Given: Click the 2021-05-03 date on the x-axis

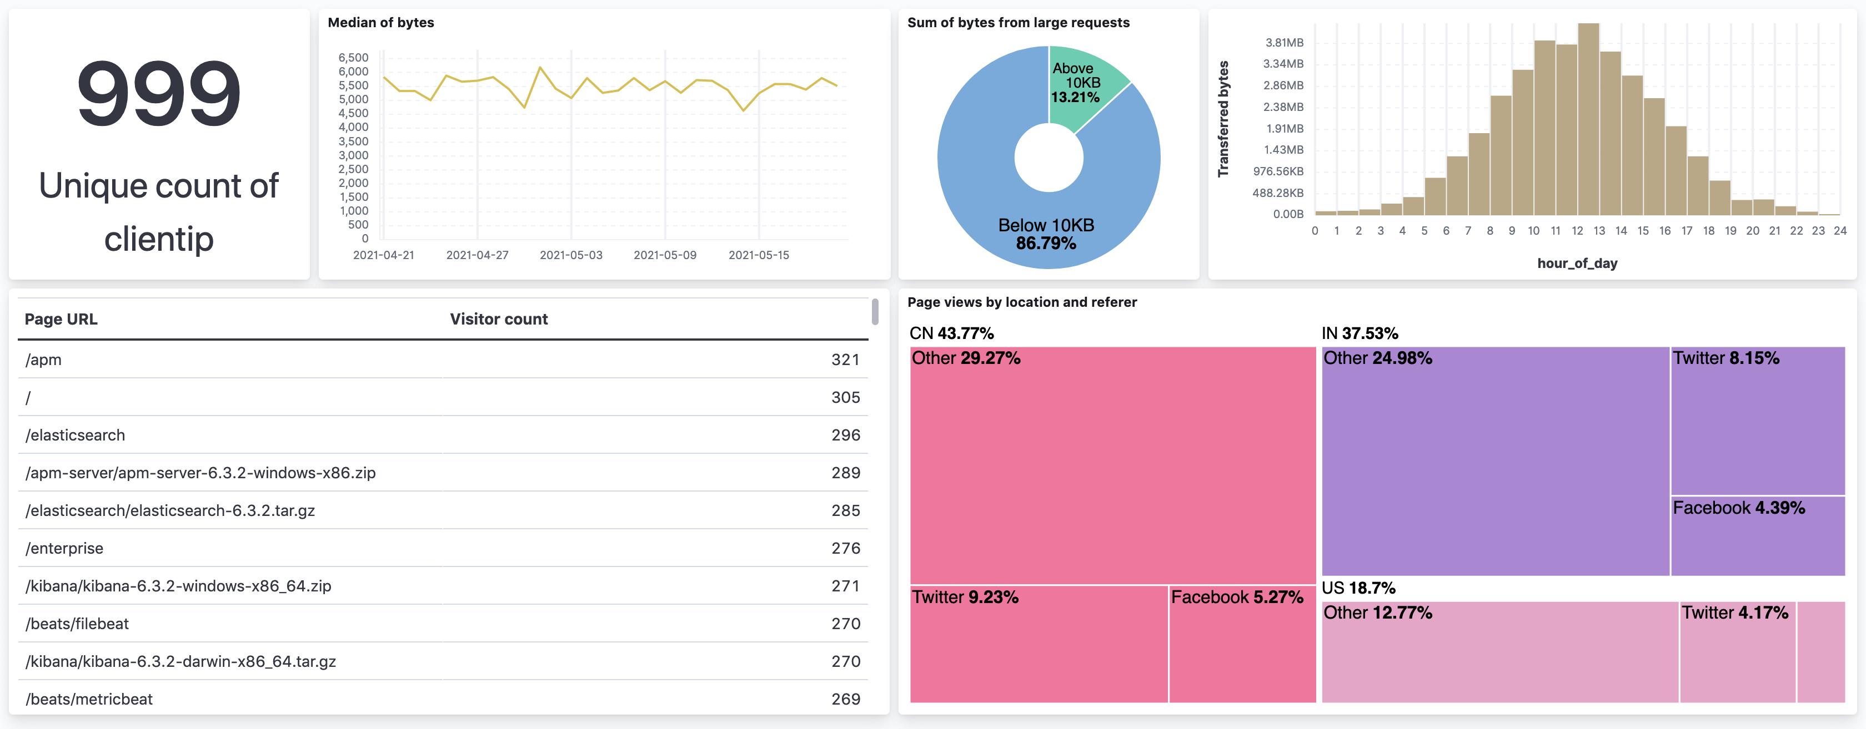Looking at the screenshot, I should pos(571,254).
